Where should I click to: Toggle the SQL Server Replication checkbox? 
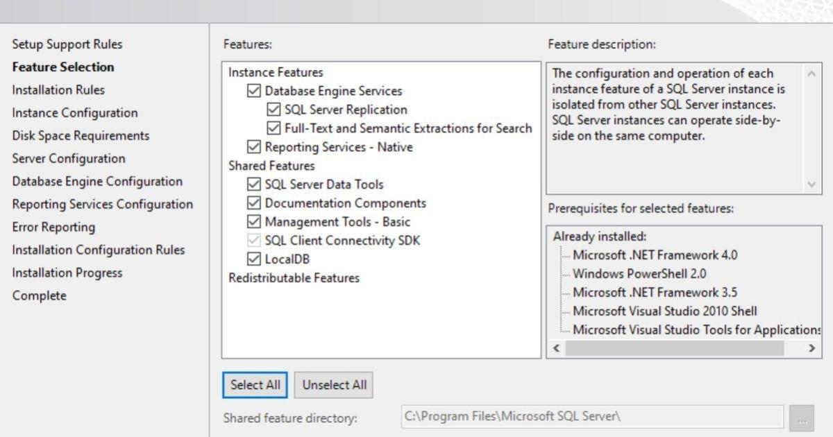[274, 110]
